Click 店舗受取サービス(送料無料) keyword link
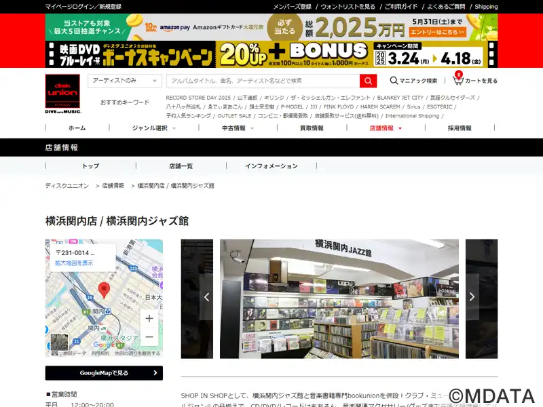The width and height of the screenshot is (543, 407). (x=347, y=115)
